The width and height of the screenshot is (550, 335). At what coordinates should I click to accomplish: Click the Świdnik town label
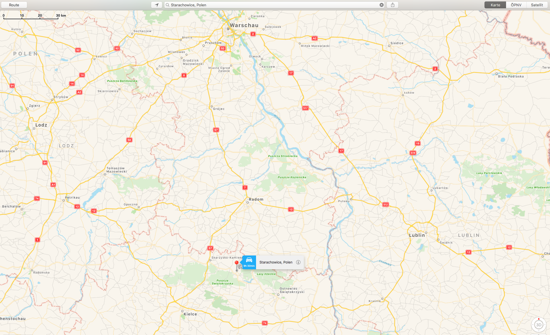tap(446, 243)
